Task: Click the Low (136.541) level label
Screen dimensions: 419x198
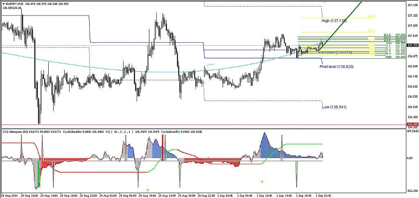Action: [x=334, y=107]
